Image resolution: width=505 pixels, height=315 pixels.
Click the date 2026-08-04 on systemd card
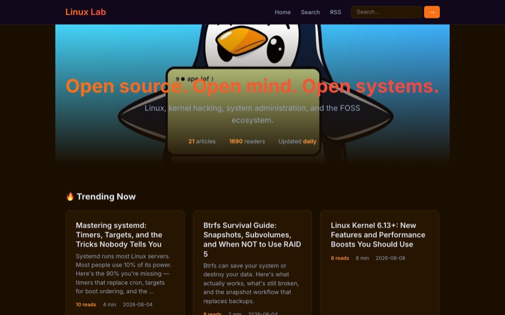tap(138, 304)
